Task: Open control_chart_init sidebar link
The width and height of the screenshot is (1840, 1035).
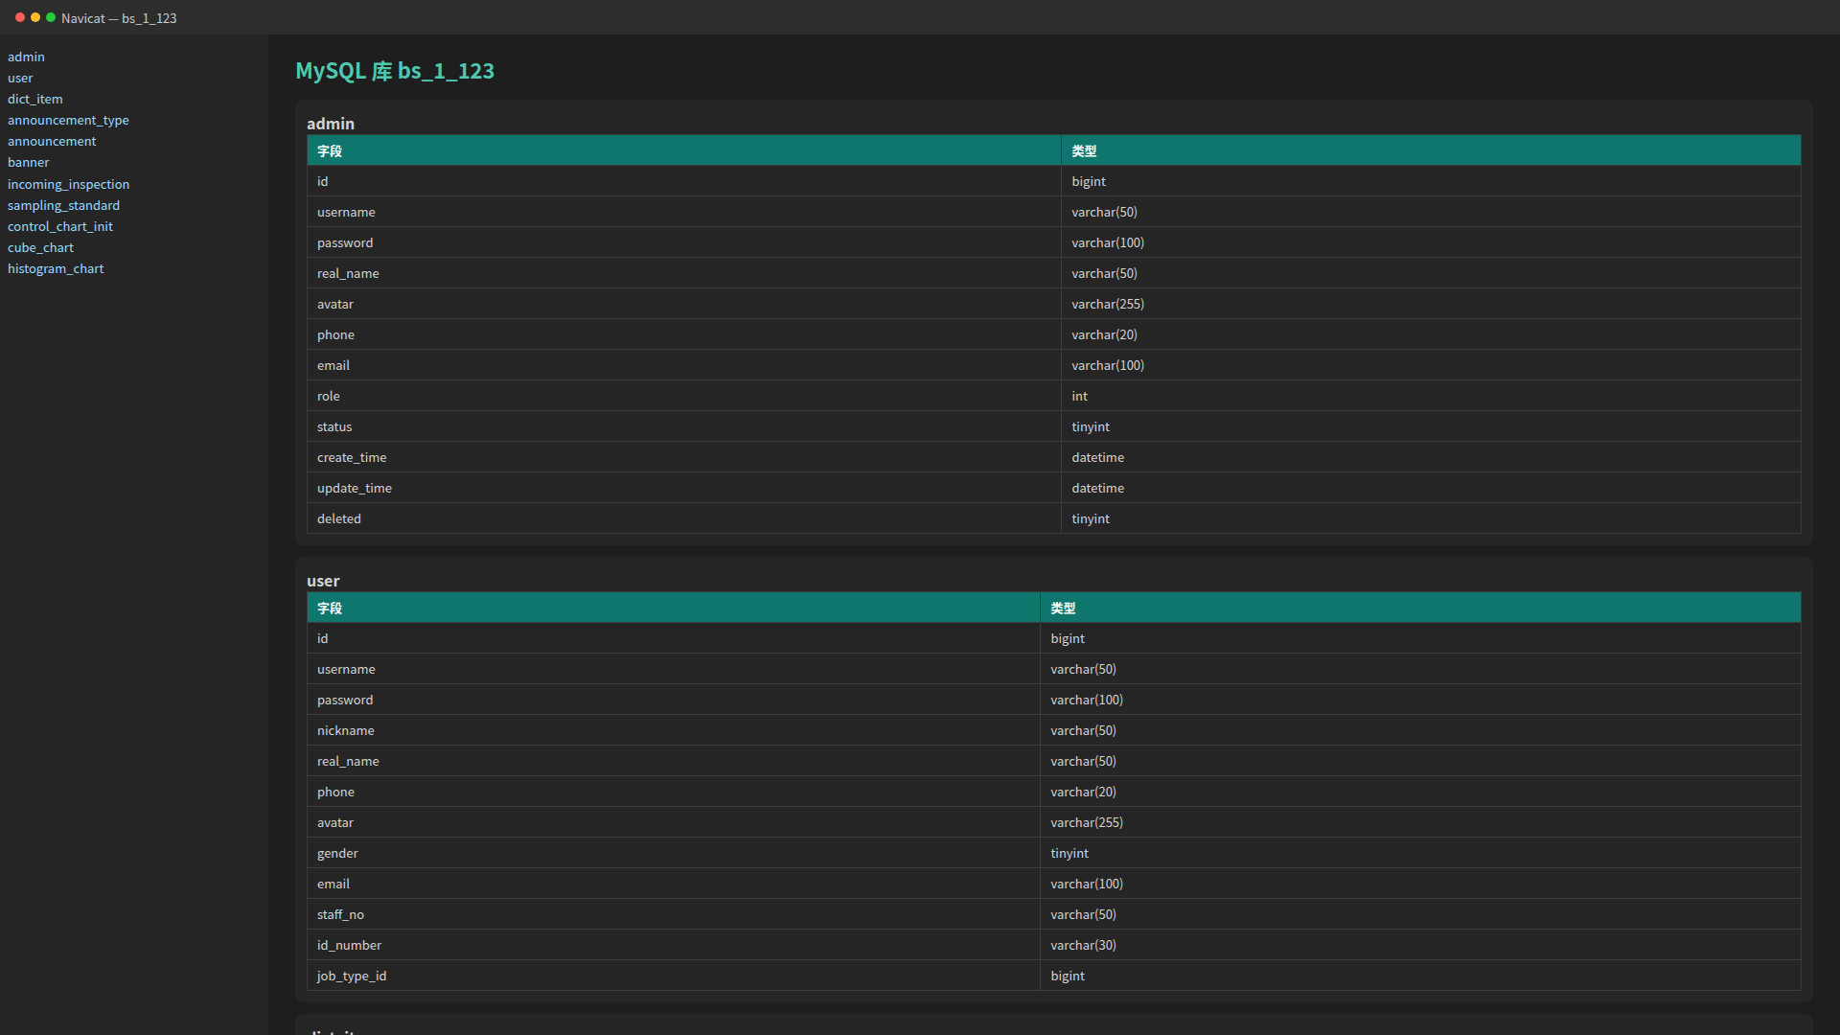Action: [x=60, y=226]
